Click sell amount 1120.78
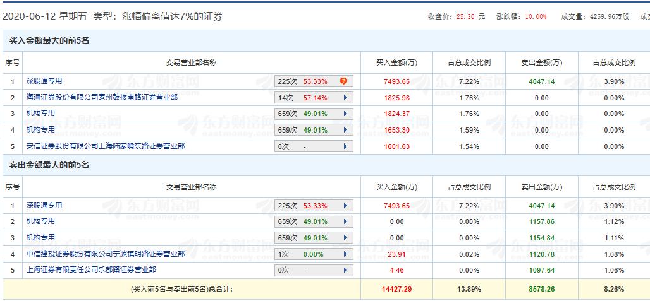This screenshot has height=301, width=650. coord(542,254)
